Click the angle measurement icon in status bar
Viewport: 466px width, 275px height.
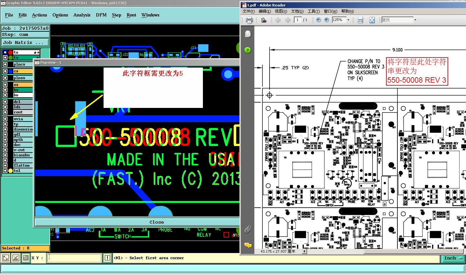point(16,258)
